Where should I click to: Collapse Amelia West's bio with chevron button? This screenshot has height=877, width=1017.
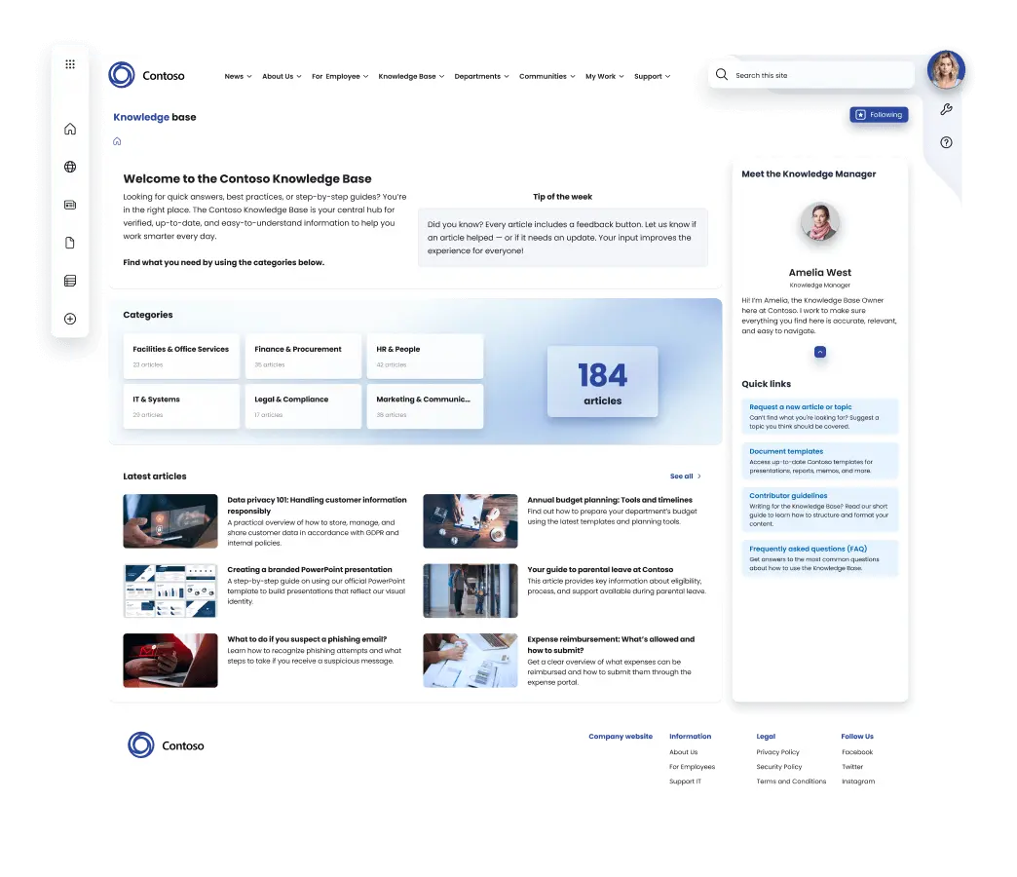pyautogui.click(x=820, y=352)
